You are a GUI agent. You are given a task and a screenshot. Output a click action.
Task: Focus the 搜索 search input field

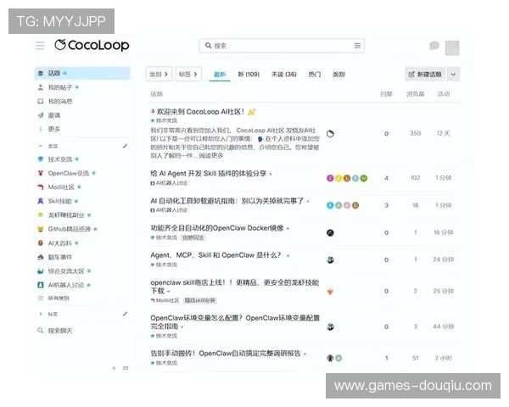pos(282,46)
